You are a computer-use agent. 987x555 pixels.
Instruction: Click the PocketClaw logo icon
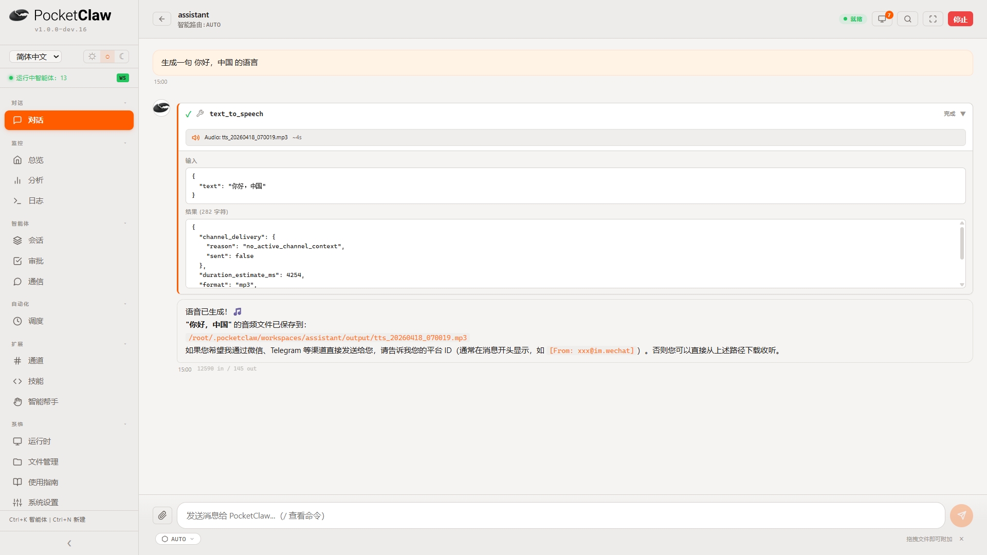click(x=19, y=15)
